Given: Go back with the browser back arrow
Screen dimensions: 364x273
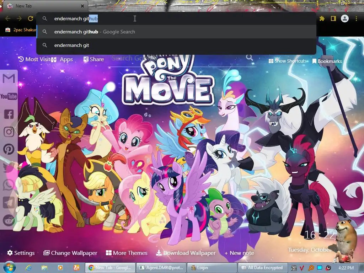Looking at the screenshot, I should tap(8, 18).
